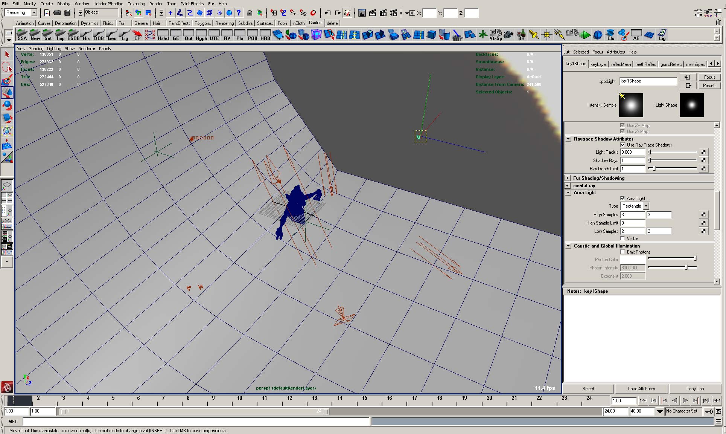Select the Universal Manipulator tool
Screen dimensions: 726x434
tap(7, 131)
